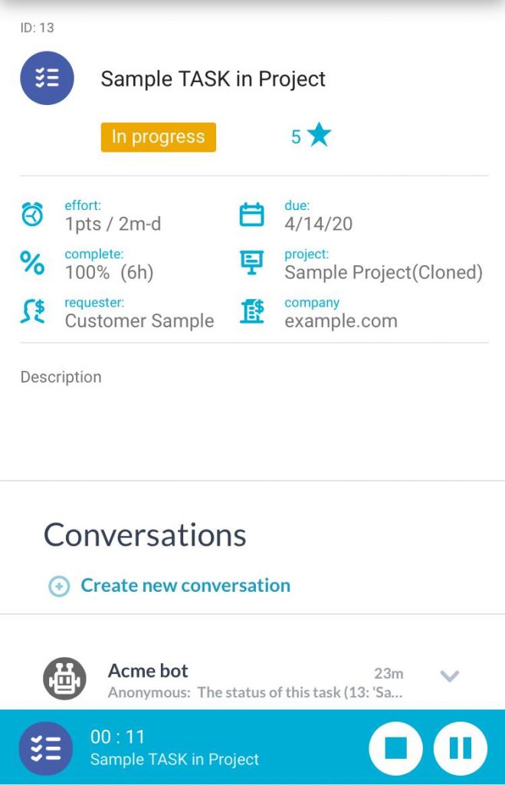Click the percent complete icon
The width and height of the screenshot is (505, 785).
tap(32, 264)
